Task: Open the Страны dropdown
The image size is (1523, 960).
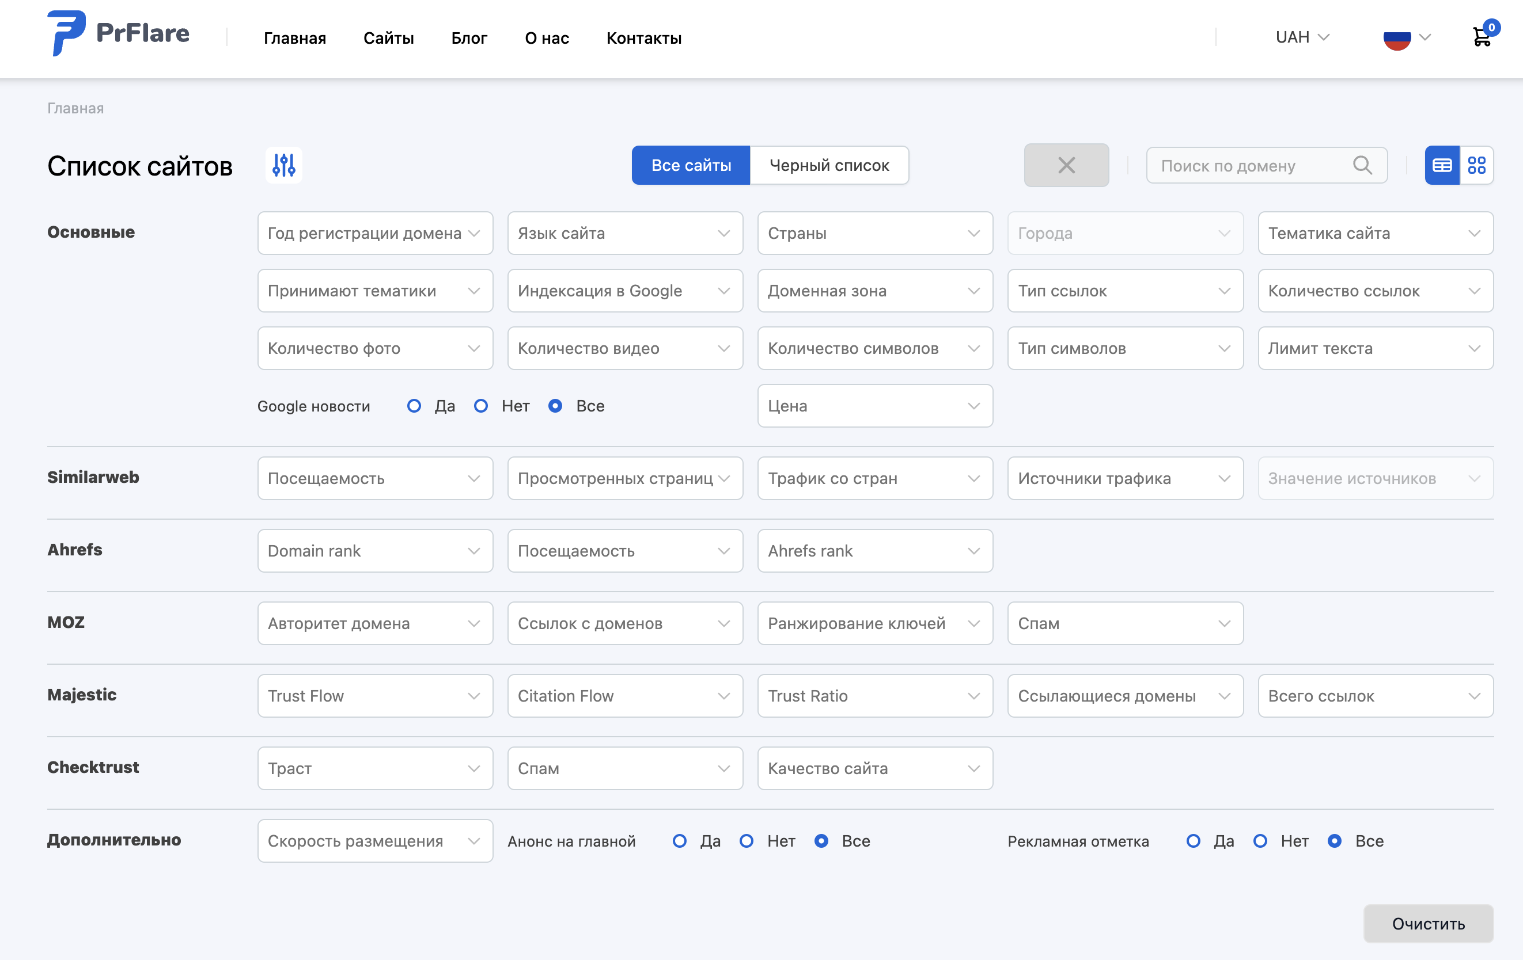Action: (876, 233)
